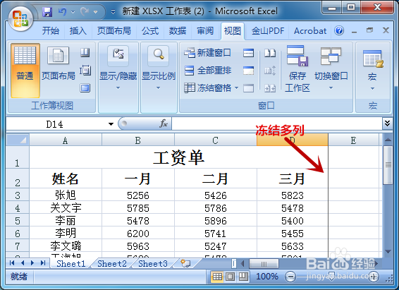Open Customize Quick Access Toolbar dropdown
Viewport: 399px width, 290px height.
(x=113, y=12)
